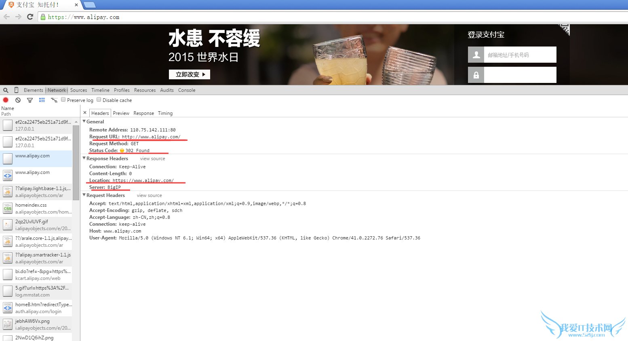628x341 pixels.
Task: Close the request details pane
Action: tap(85, 113)
